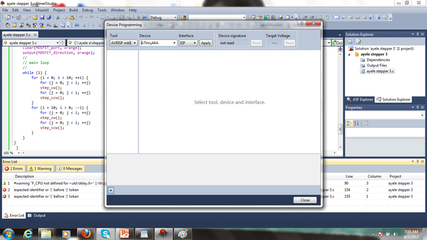The height and width of the screenshot is (240, 427).
Task: Click Alphabetical sort icon in Properties panel
Action: (x=357, y=123)
